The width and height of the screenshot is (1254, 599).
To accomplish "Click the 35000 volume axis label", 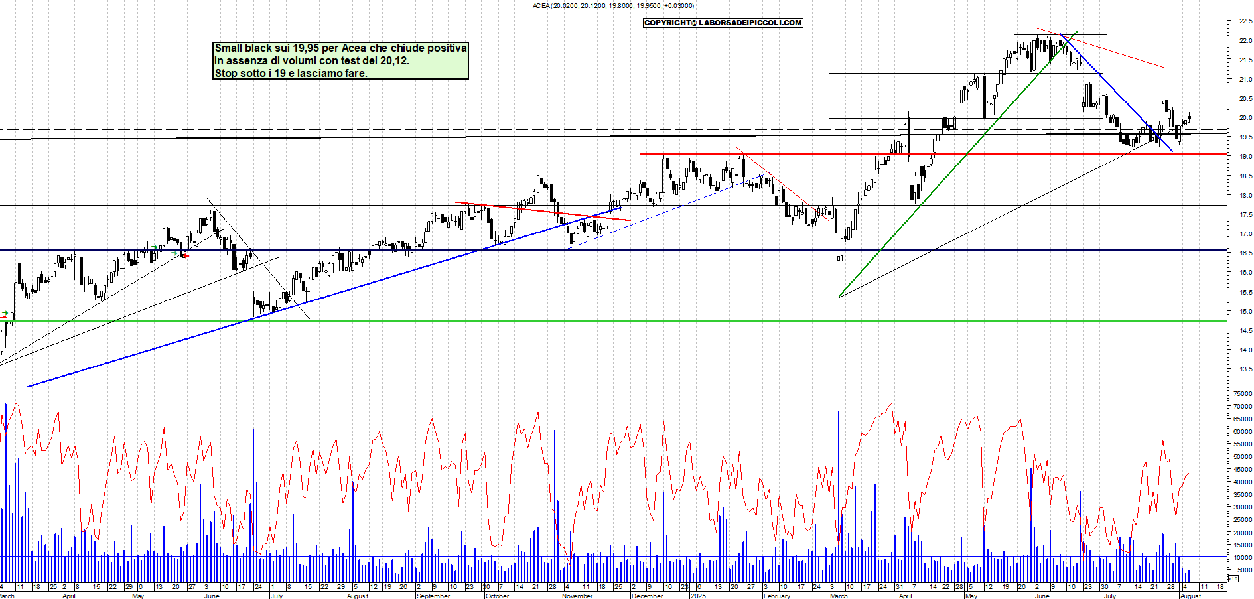I will coord(1243,495).
